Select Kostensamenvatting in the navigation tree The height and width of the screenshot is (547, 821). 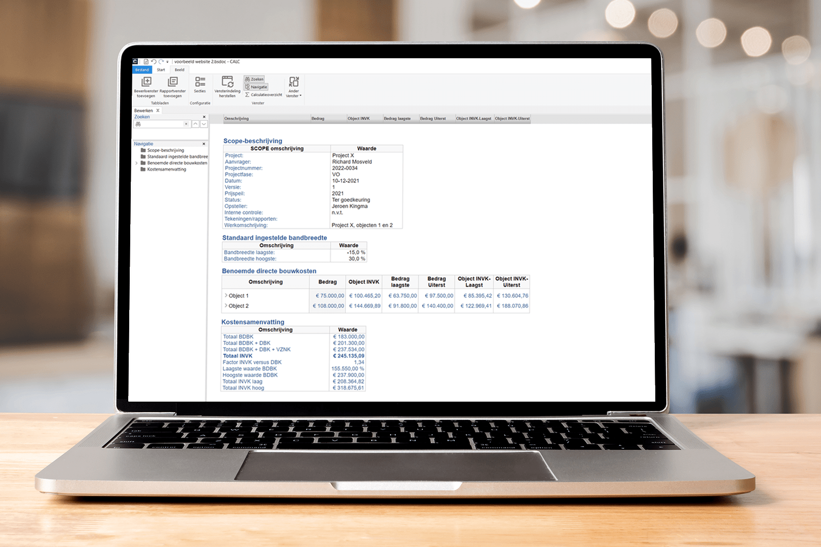pyautogui.click(x=167, y=170)
